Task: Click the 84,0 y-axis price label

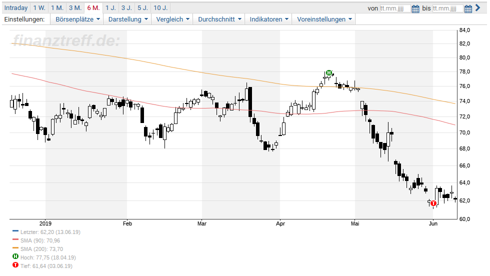Action: pos(464,30)
